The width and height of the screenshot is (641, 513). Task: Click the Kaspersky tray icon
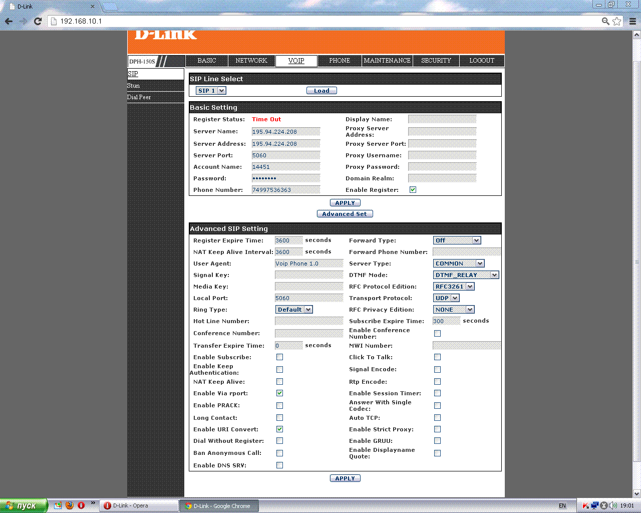pyautogui.click(x=585, y=505)
